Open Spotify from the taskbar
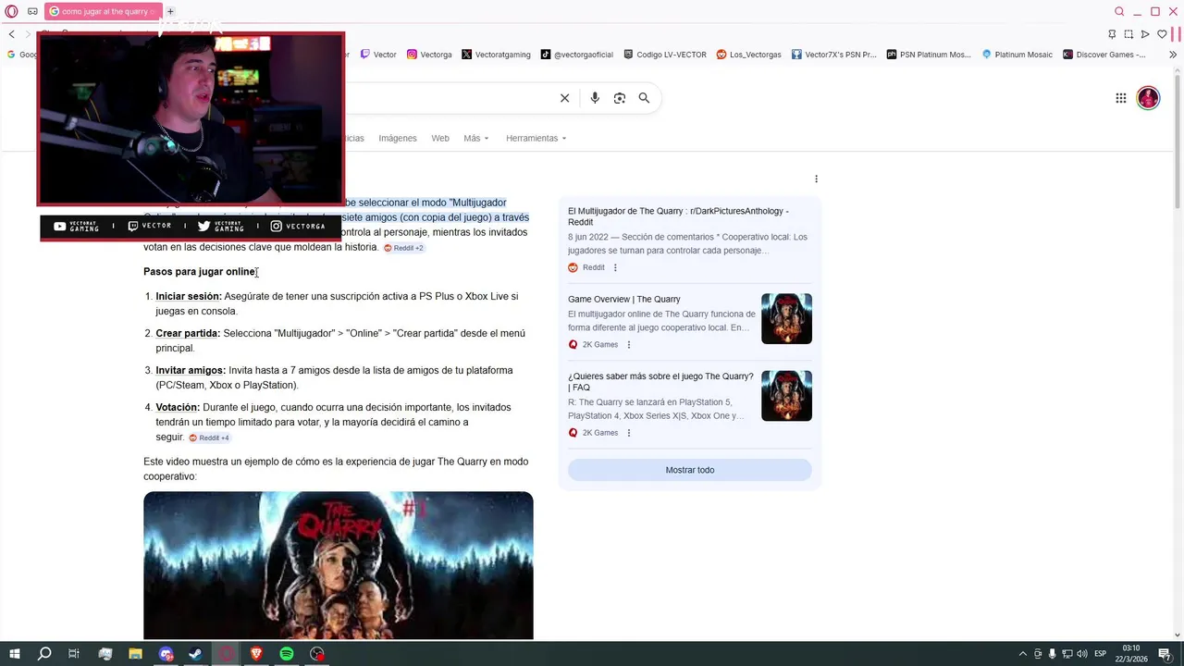This screenshot has width=1184, height=666. (287, 654)
